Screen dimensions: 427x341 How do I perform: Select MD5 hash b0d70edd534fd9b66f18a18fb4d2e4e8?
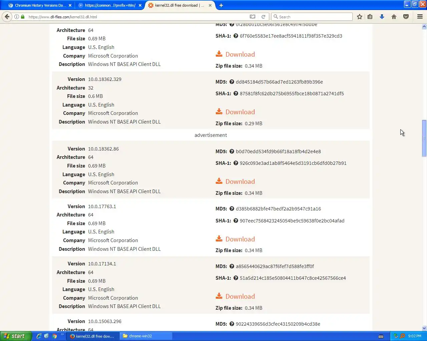point(278,152)
